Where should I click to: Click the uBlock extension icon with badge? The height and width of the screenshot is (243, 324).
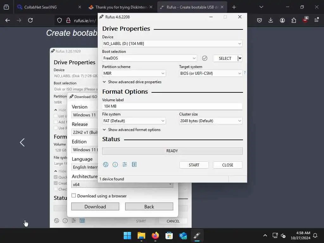point(305,20)
